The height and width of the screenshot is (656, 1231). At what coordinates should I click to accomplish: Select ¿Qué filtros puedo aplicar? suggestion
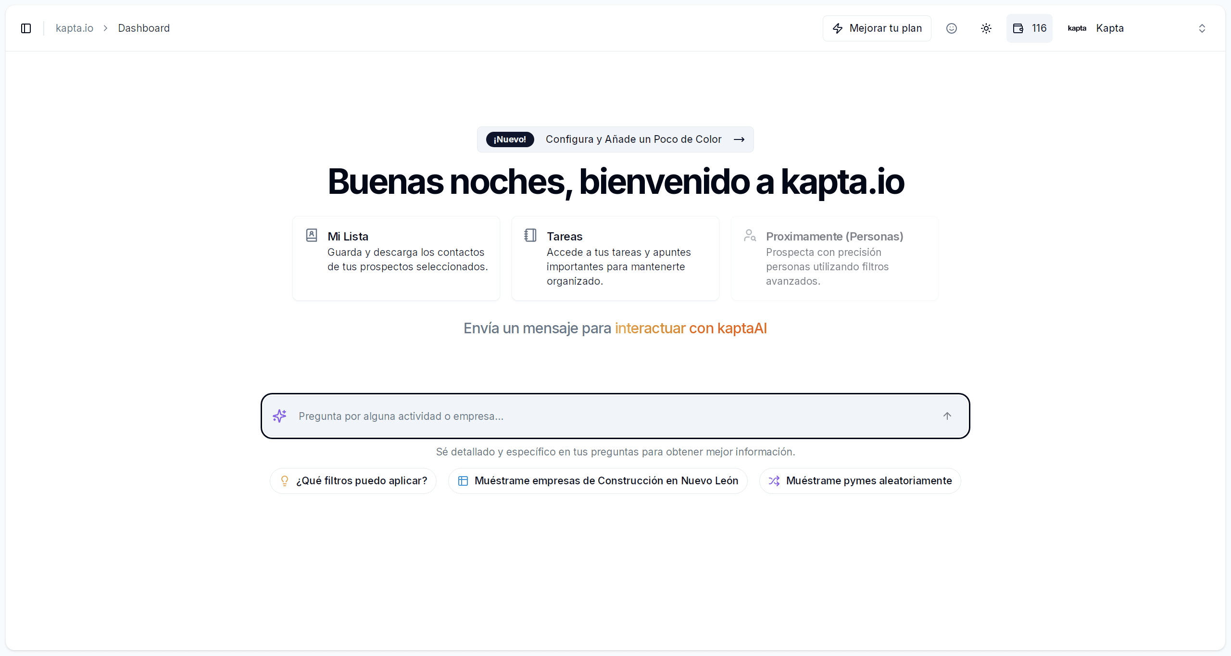(x=353, y=481)
